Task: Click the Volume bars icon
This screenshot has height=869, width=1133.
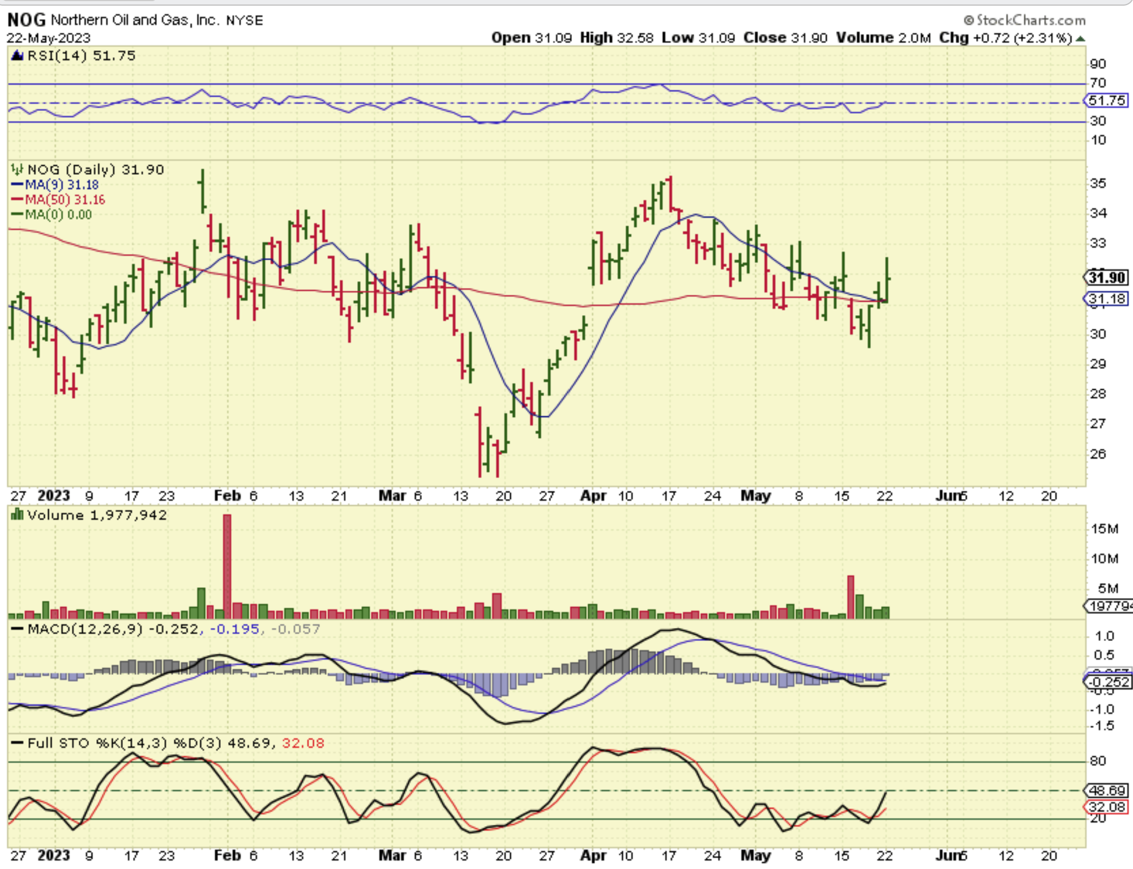Action: click(17, 515)
